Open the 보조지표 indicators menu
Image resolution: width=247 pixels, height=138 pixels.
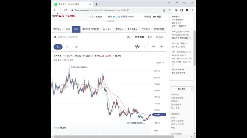139,37
